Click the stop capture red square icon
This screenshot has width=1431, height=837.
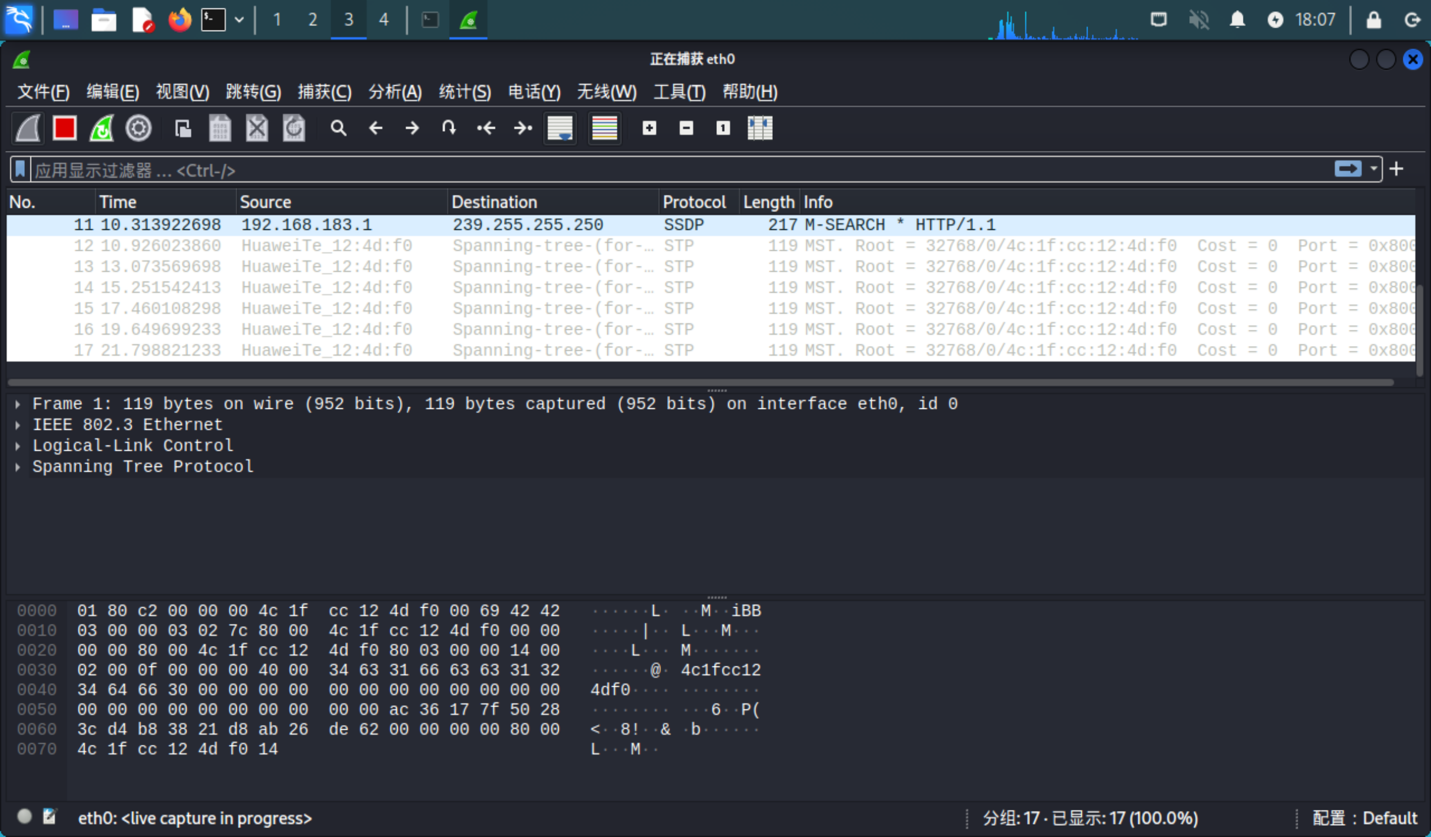tap(65, 128)
